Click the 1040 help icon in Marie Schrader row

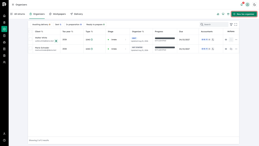pyautogui.click(x=92, y=49)
